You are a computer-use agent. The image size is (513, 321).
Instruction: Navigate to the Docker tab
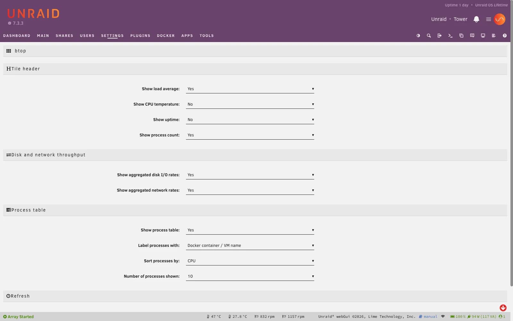(x=166, y=36)
